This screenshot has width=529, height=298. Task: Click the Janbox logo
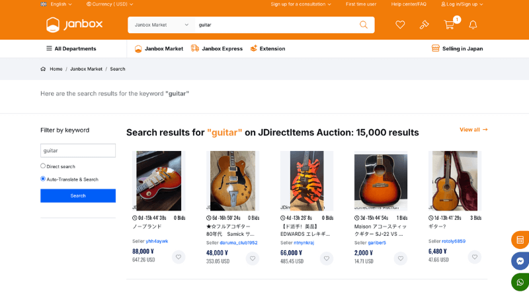(x=74, y=25)
